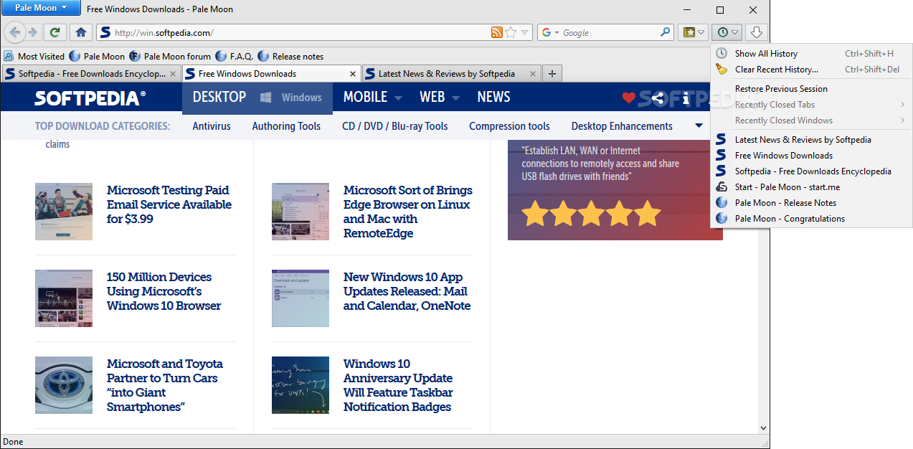Open Release notes bookmark

tap(290, 56)
